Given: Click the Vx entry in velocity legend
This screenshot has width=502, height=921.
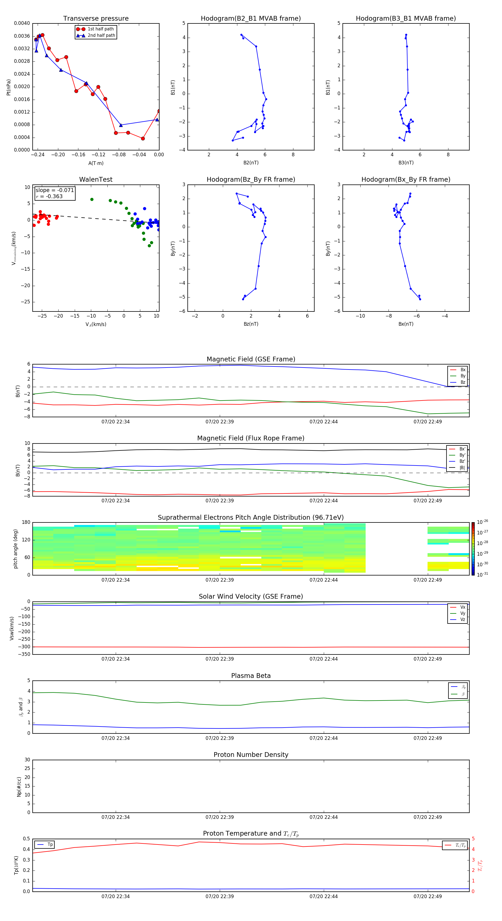Looking at the screenshot, I should coord(458,607).
